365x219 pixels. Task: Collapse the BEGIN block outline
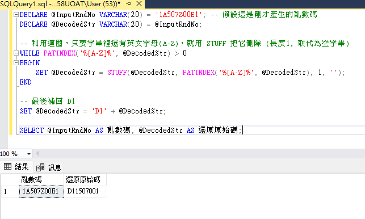(x=16, y=62)
